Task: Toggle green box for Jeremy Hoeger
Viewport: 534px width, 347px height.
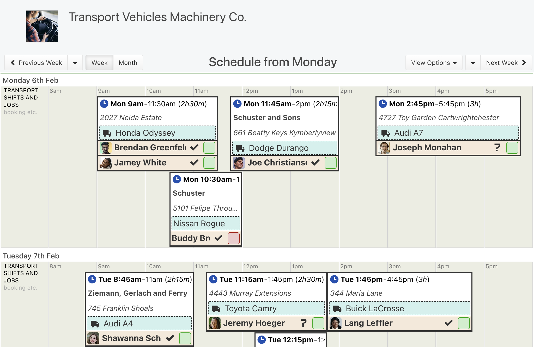Action: (318, 323)
